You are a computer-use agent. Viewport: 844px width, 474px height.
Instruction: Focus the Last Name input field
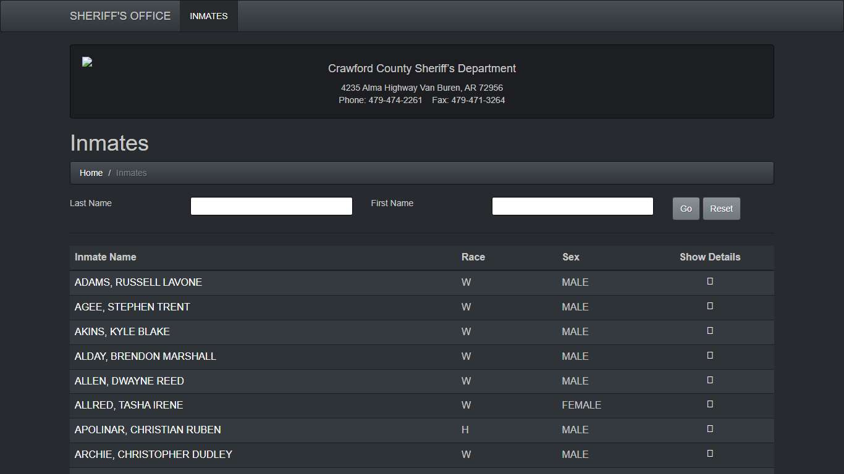point(271,206)
